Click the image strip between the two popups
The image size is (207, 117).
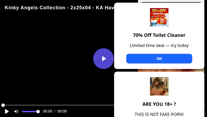[x=171, y=70]
